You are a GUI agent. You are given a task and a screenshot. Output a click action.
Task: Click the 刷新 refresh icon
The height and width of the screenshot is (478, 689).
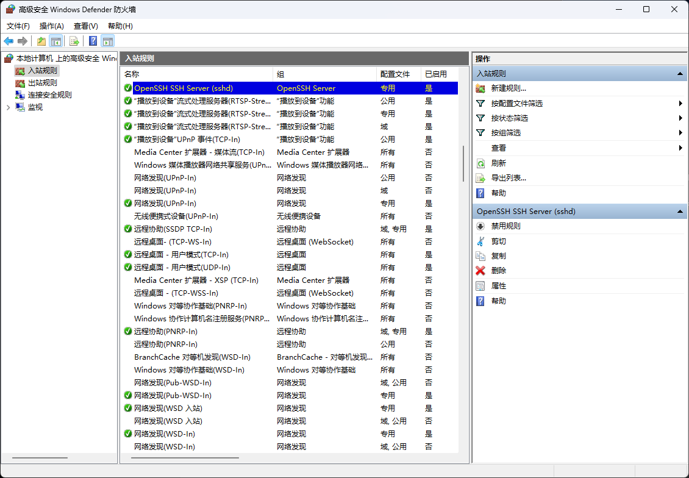(x=480, y=163)
